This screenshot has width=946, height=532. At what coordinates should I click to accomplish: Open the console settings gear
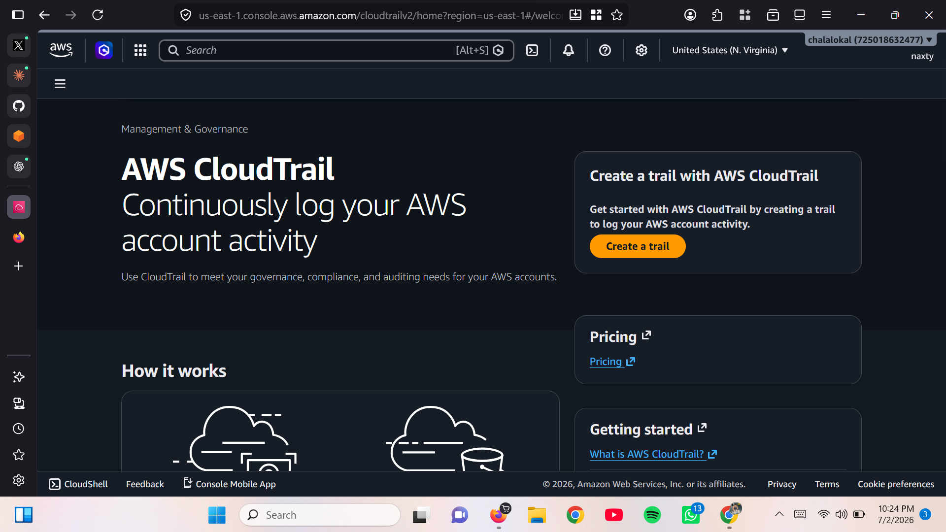pos(642,50)
